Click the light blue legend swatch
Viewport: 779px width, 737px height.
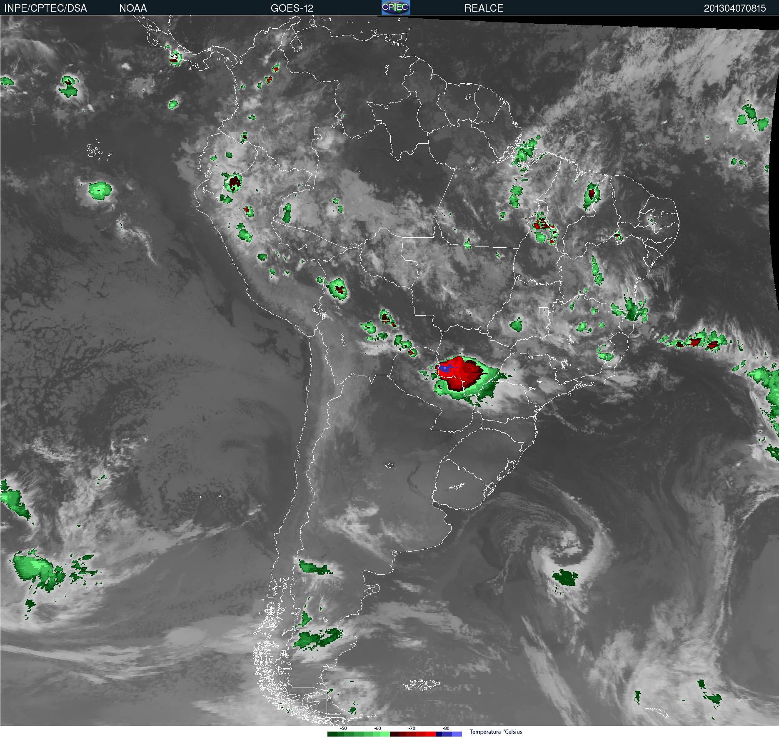(457, 734)
